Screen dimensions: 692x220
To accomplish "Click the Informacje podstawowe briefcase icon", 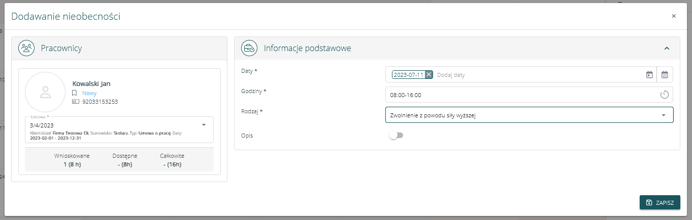I will point(249,49).
